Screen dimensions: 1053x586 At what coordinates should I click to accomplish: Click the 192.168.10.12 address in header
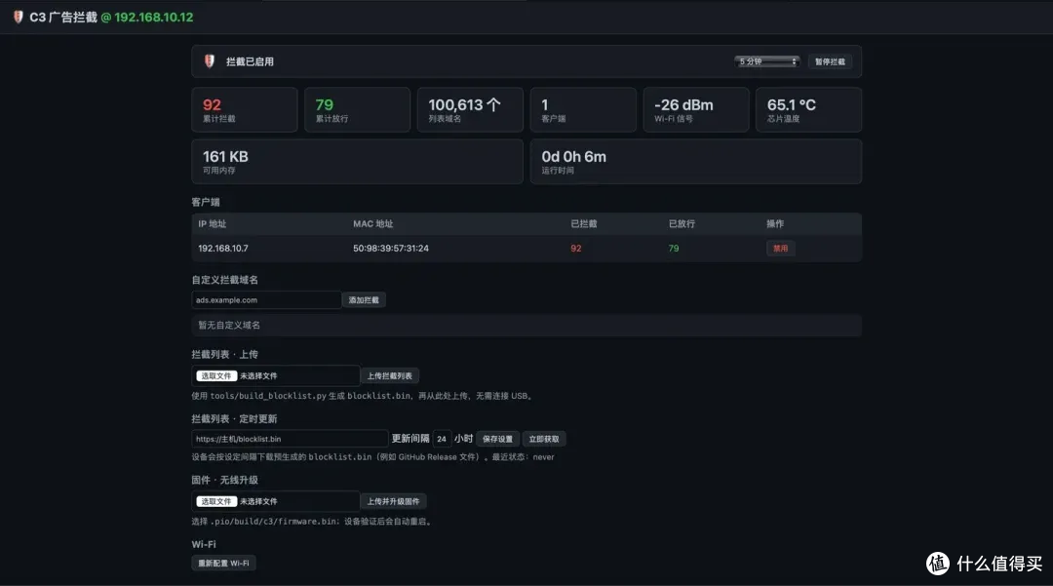click(x=153, y=18)
